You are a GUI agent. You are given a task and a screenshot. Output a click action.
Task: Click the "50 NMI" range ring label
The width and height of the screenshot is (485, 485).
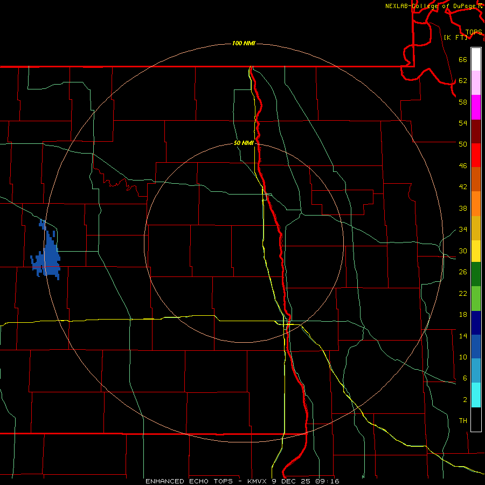(244, 143)
